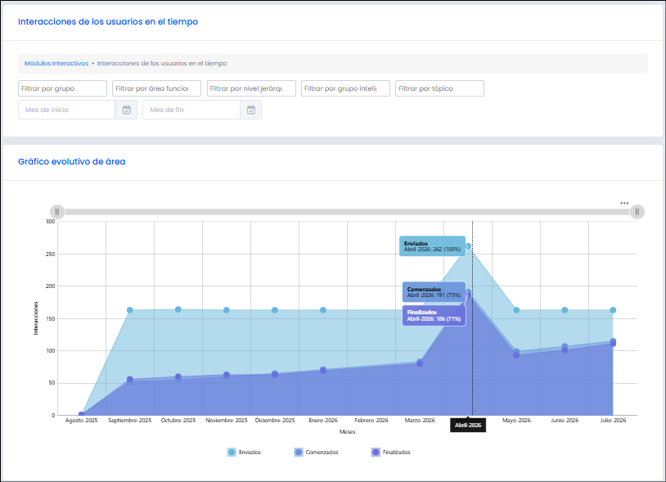Viewport: 666px width, 482px height.
Task: Click the Enviados data point for Julio 2026
Action: (x=613, y=310)
